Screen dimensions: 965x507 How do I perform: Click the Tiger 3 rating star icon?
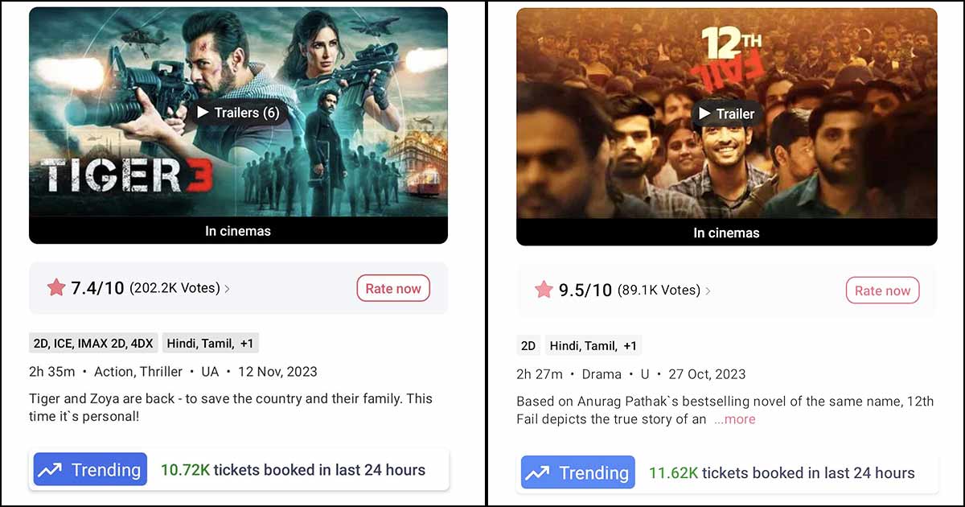pyautogui.click(x=56, y=287)
